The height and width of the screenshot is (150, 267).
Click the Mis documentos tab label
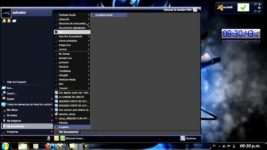68,132
